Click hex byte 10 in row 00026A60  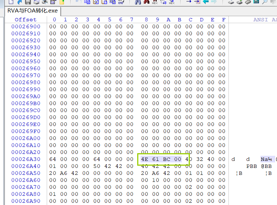coord(156,180)
